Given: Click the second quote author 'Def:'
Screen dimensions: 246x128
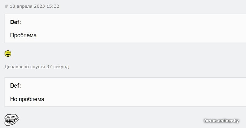Looking at the screenshot, I should pyautogui.click(x=15, y=86).
